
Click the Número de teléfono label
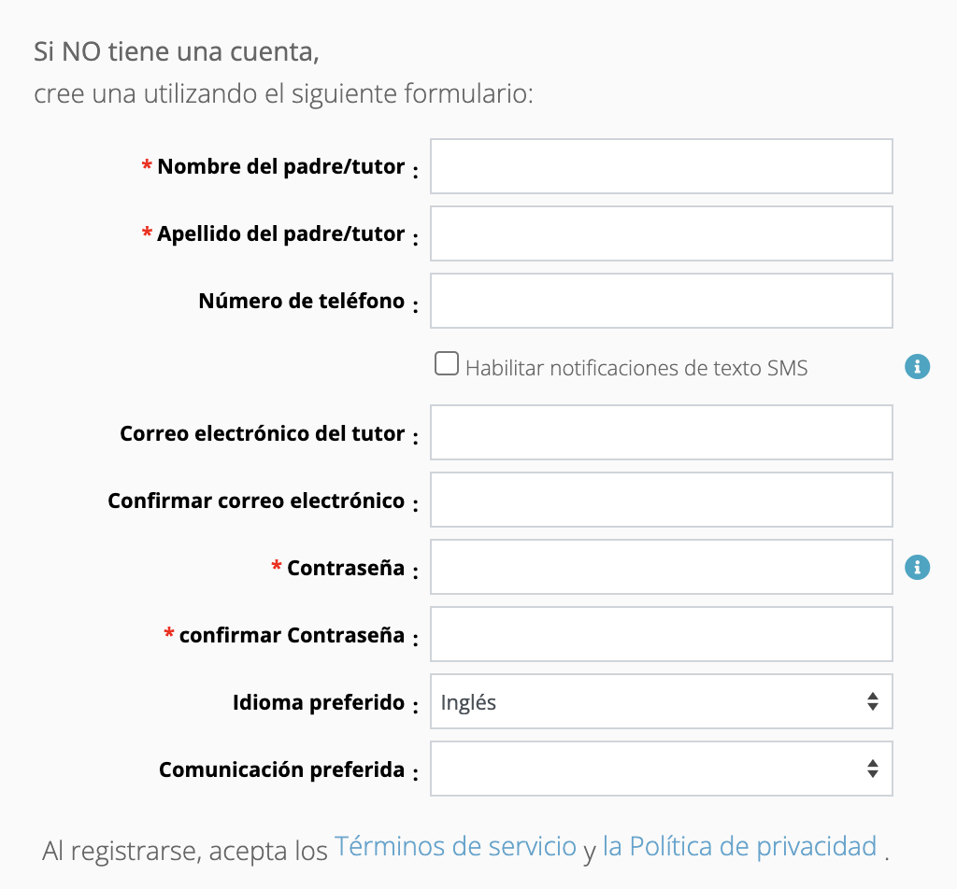302,301
